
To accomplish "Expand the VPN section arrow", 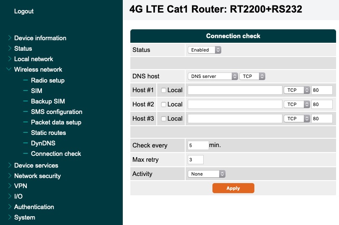I will coord(10,186).
